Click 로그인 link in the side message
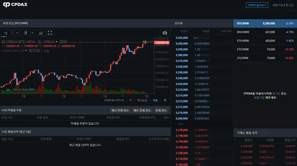 276,94
